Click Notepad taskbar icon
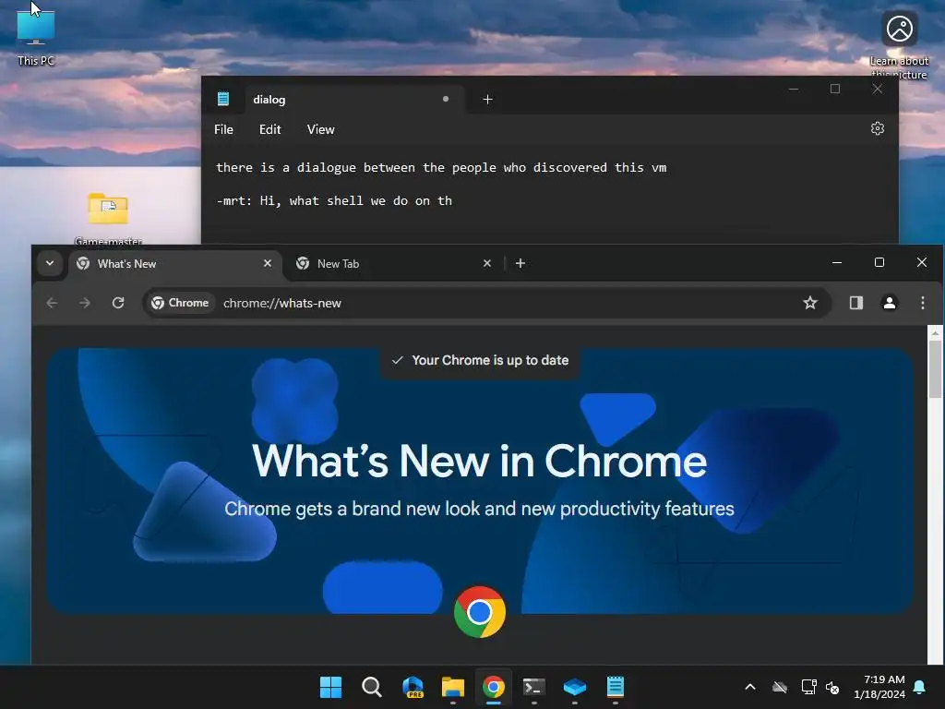945x709 pixels. tap(616, 687)
